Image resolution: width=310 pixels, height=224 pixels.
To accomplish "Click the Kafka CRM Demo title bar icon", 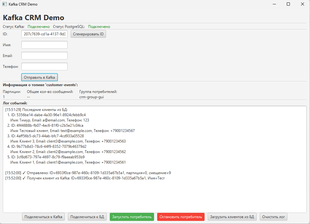I will (5, 4).
